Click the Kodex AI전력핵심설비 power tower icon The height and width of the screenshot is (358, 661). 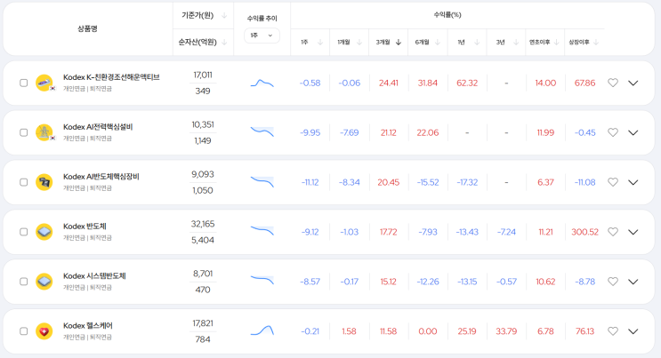(x=44, y=132)
